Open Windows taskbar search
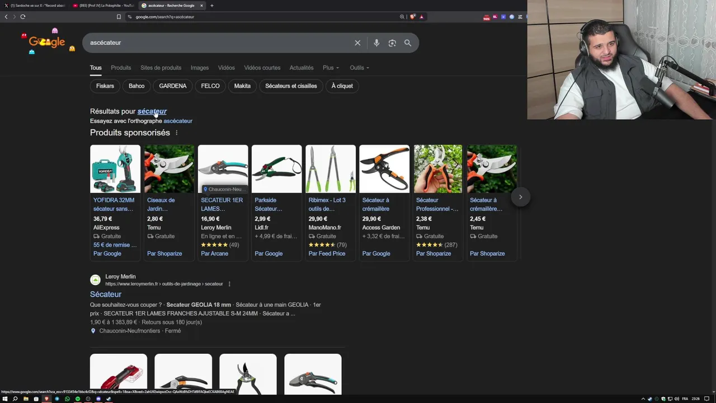The image size is (716, 403). click(x=15, y=399)
